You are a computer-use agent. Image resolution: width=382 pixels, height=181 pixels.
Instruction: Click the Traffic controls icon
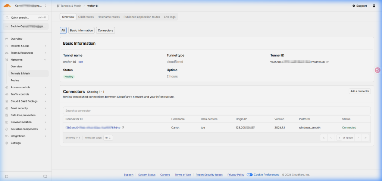[x=7, y=94]
